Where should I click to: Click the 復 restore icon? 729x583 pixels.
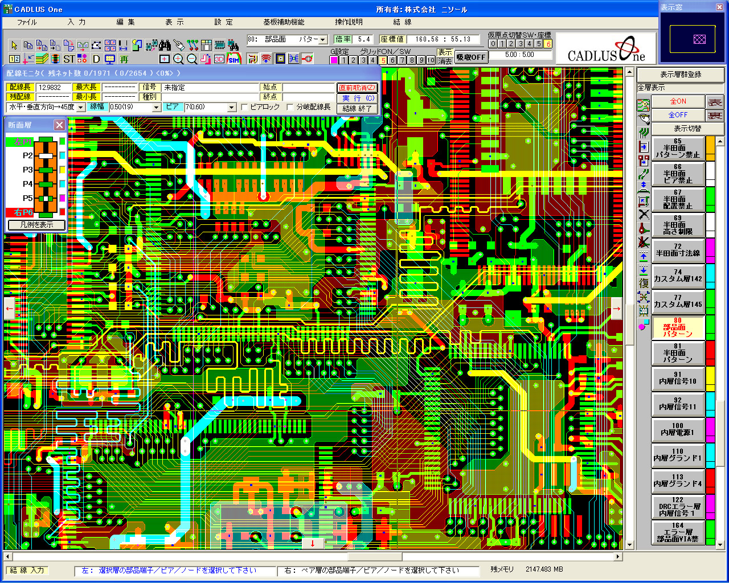643,283
